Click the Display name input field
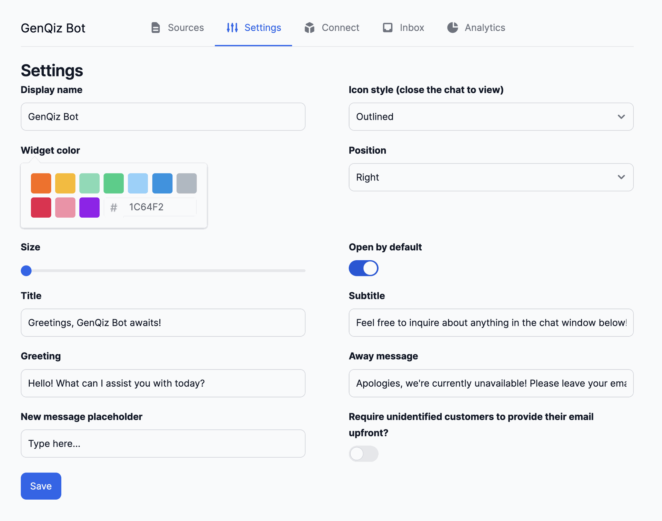 pos(163,116)
